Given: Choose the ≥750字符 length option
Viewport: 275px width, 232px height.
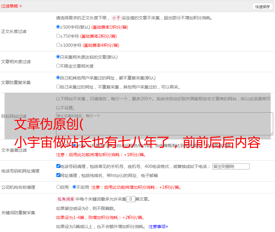Looking at the screenshot, I should 58,36.
